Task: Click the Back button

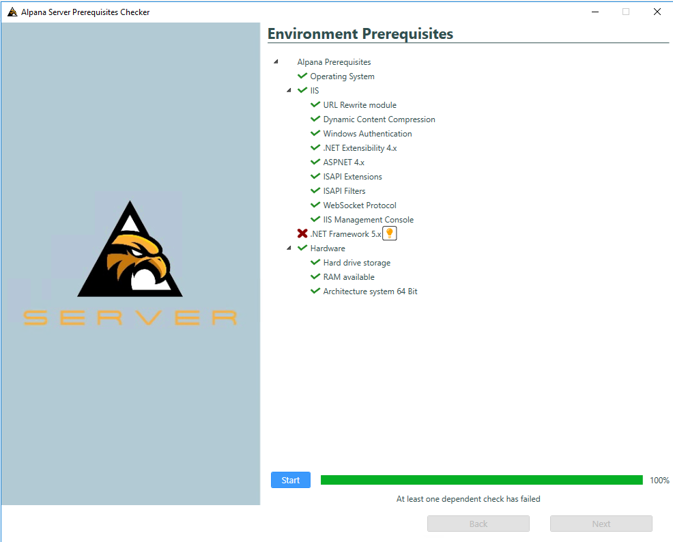Action: [478, 524]
